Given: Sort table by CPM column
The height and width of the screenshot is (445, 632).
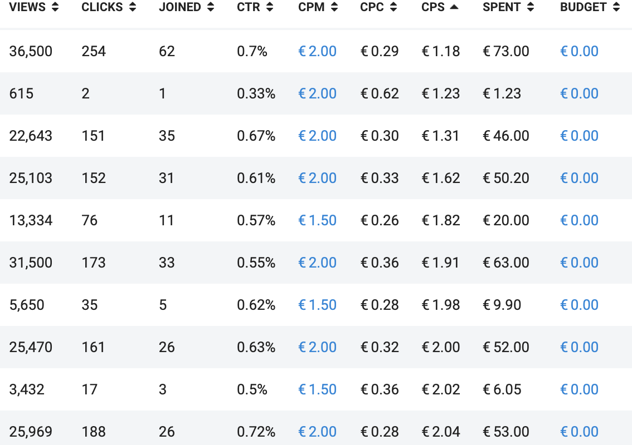Looking at the screenshot, I should pos(318,7).
